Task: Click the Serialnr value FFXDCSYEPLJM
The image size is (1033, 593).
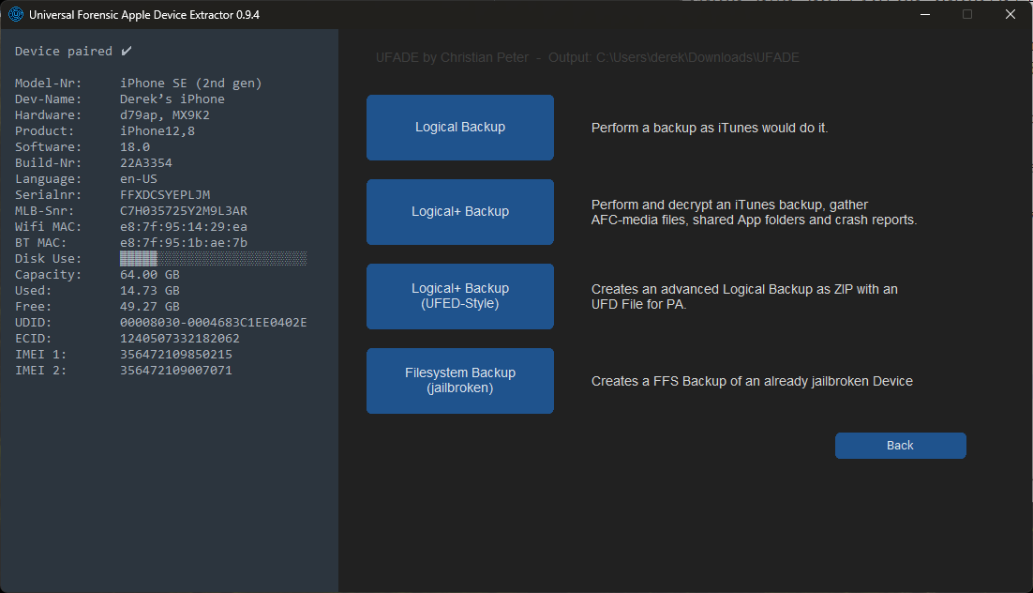Action: tap(165, 194)
